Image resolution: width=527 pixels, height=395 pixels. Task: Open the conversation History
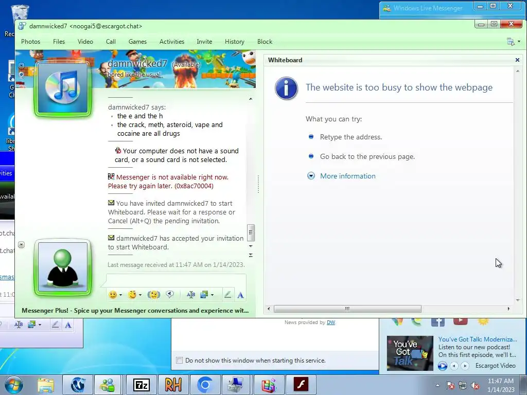pyautogui.click(x=235, y=42)
